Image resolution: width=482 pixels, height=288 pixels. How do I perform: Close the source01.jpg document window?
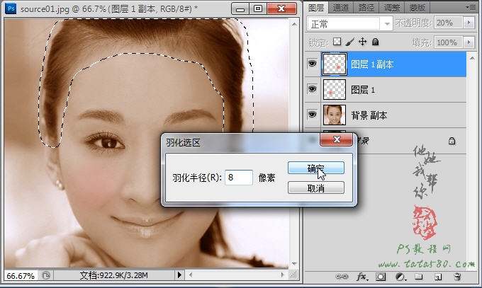click(281, 8)
